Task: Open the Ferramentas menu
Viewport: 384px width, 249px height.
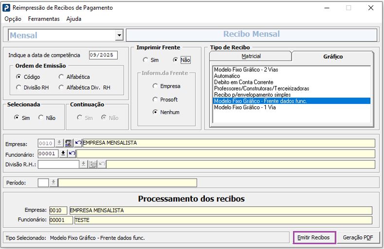Action: (44, 19)
